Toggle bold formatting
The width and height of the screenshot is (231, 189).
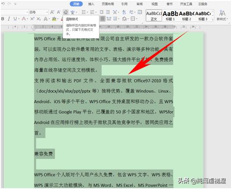click(x=3, y=19)
